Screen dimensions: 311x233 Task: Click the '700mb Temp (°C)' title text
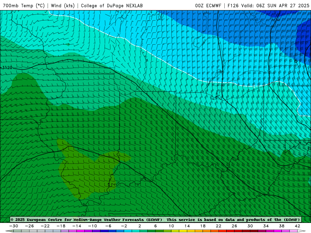click(24, 6)
